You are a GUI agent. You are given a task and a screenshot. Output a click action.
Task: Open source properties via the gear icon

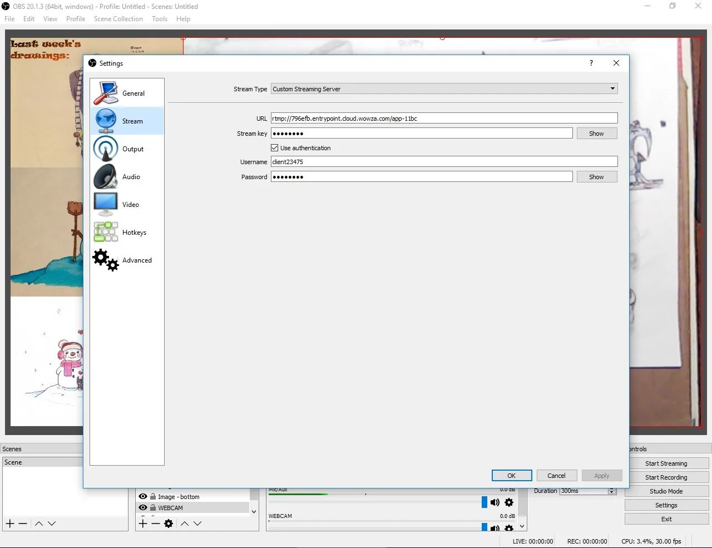click(169, 524)
